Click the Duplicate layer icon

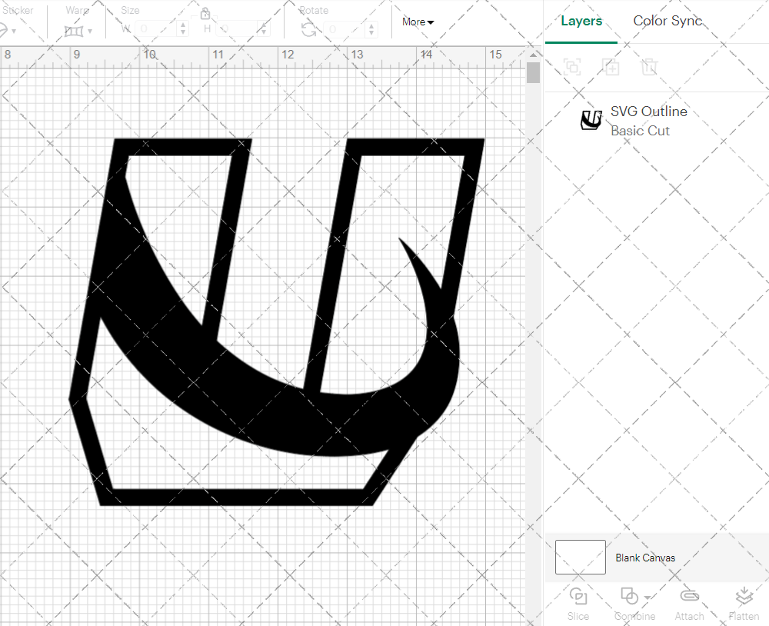pos(611,66)
